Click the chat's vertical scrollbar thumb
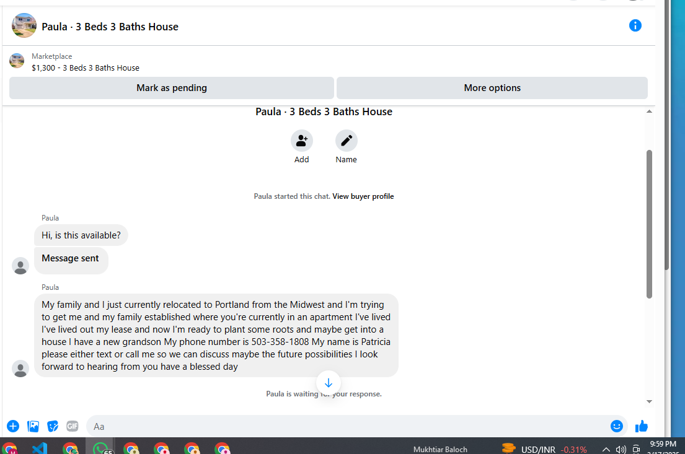 coord(649,224)
